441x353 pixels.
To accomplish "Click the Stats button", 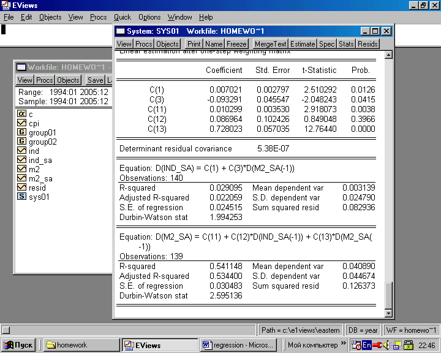I will (346, 44).
